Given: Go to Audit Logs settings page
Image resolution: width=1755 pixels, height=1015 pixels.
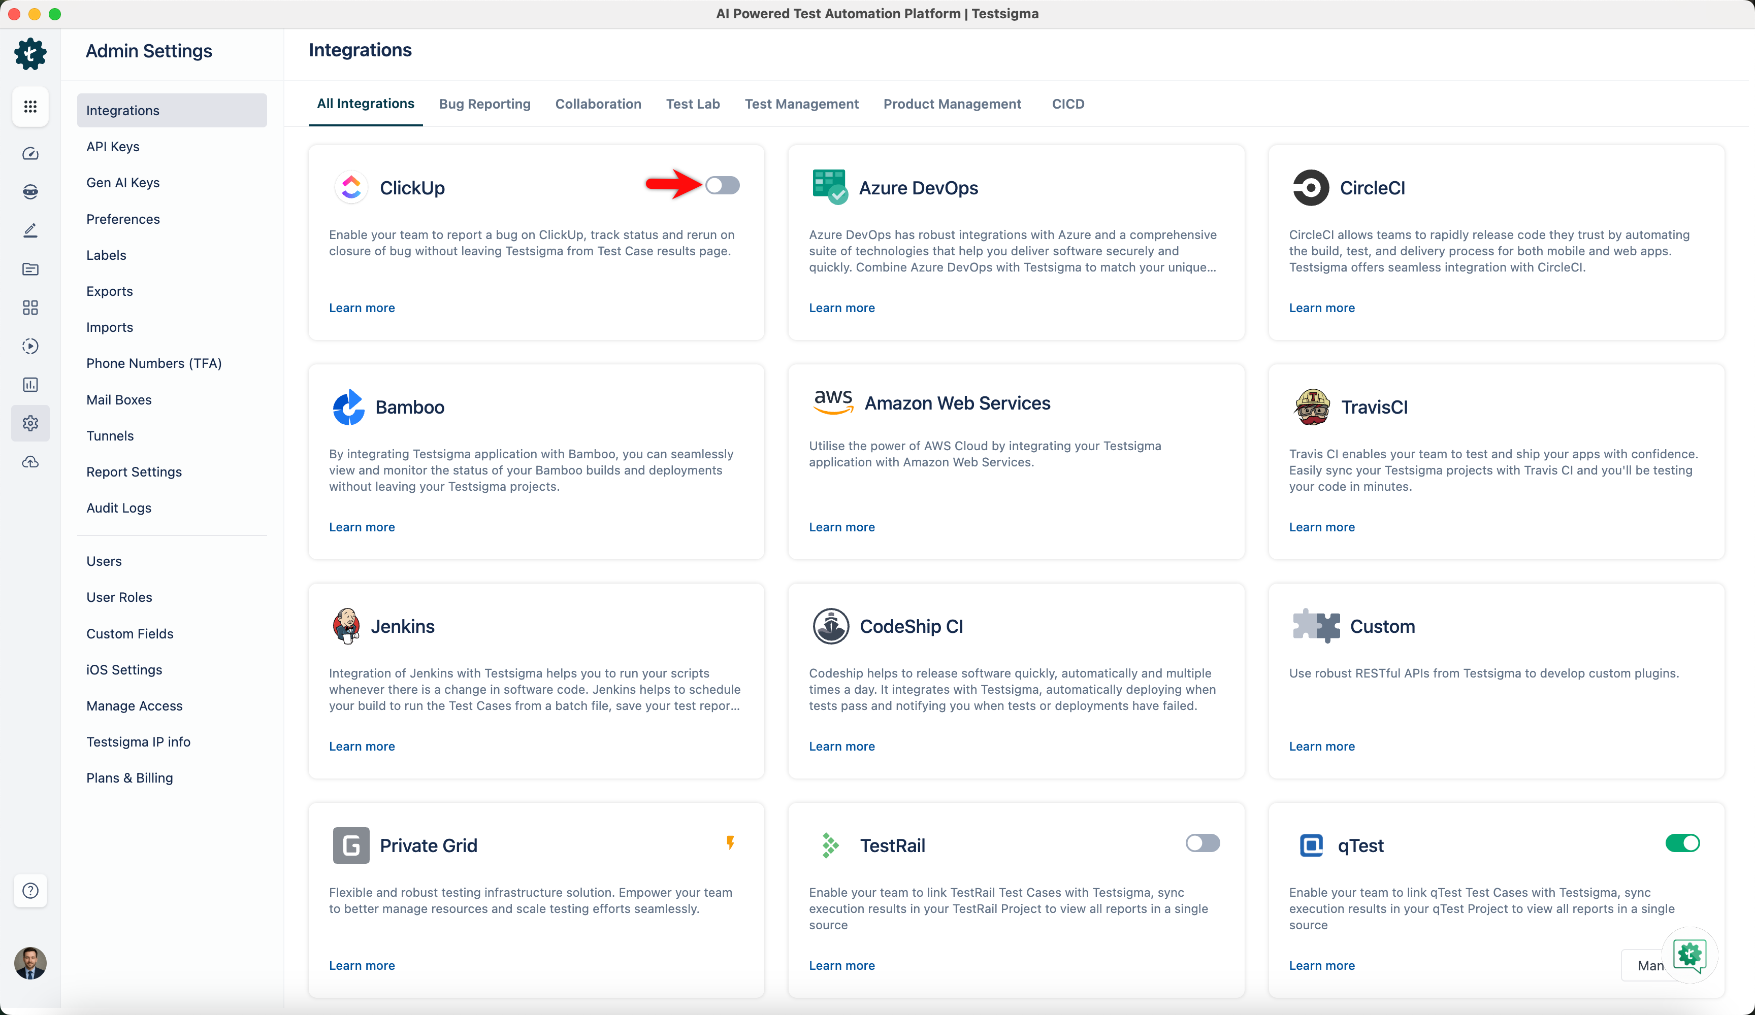Looking at the screenshot, I should tap(118, 507).
